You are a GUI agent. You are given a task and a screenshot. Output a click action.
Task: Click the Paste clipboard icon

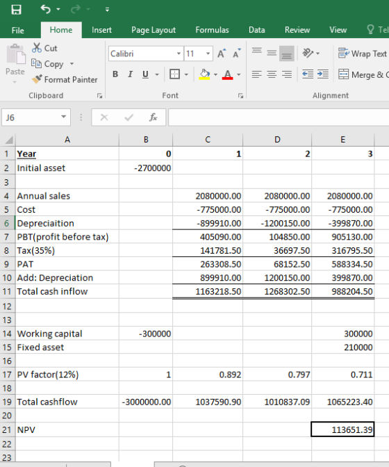coord(16,54)
